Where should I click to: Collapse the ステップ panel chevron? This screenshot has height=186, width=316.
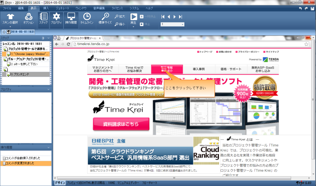(x=48, y=38)
